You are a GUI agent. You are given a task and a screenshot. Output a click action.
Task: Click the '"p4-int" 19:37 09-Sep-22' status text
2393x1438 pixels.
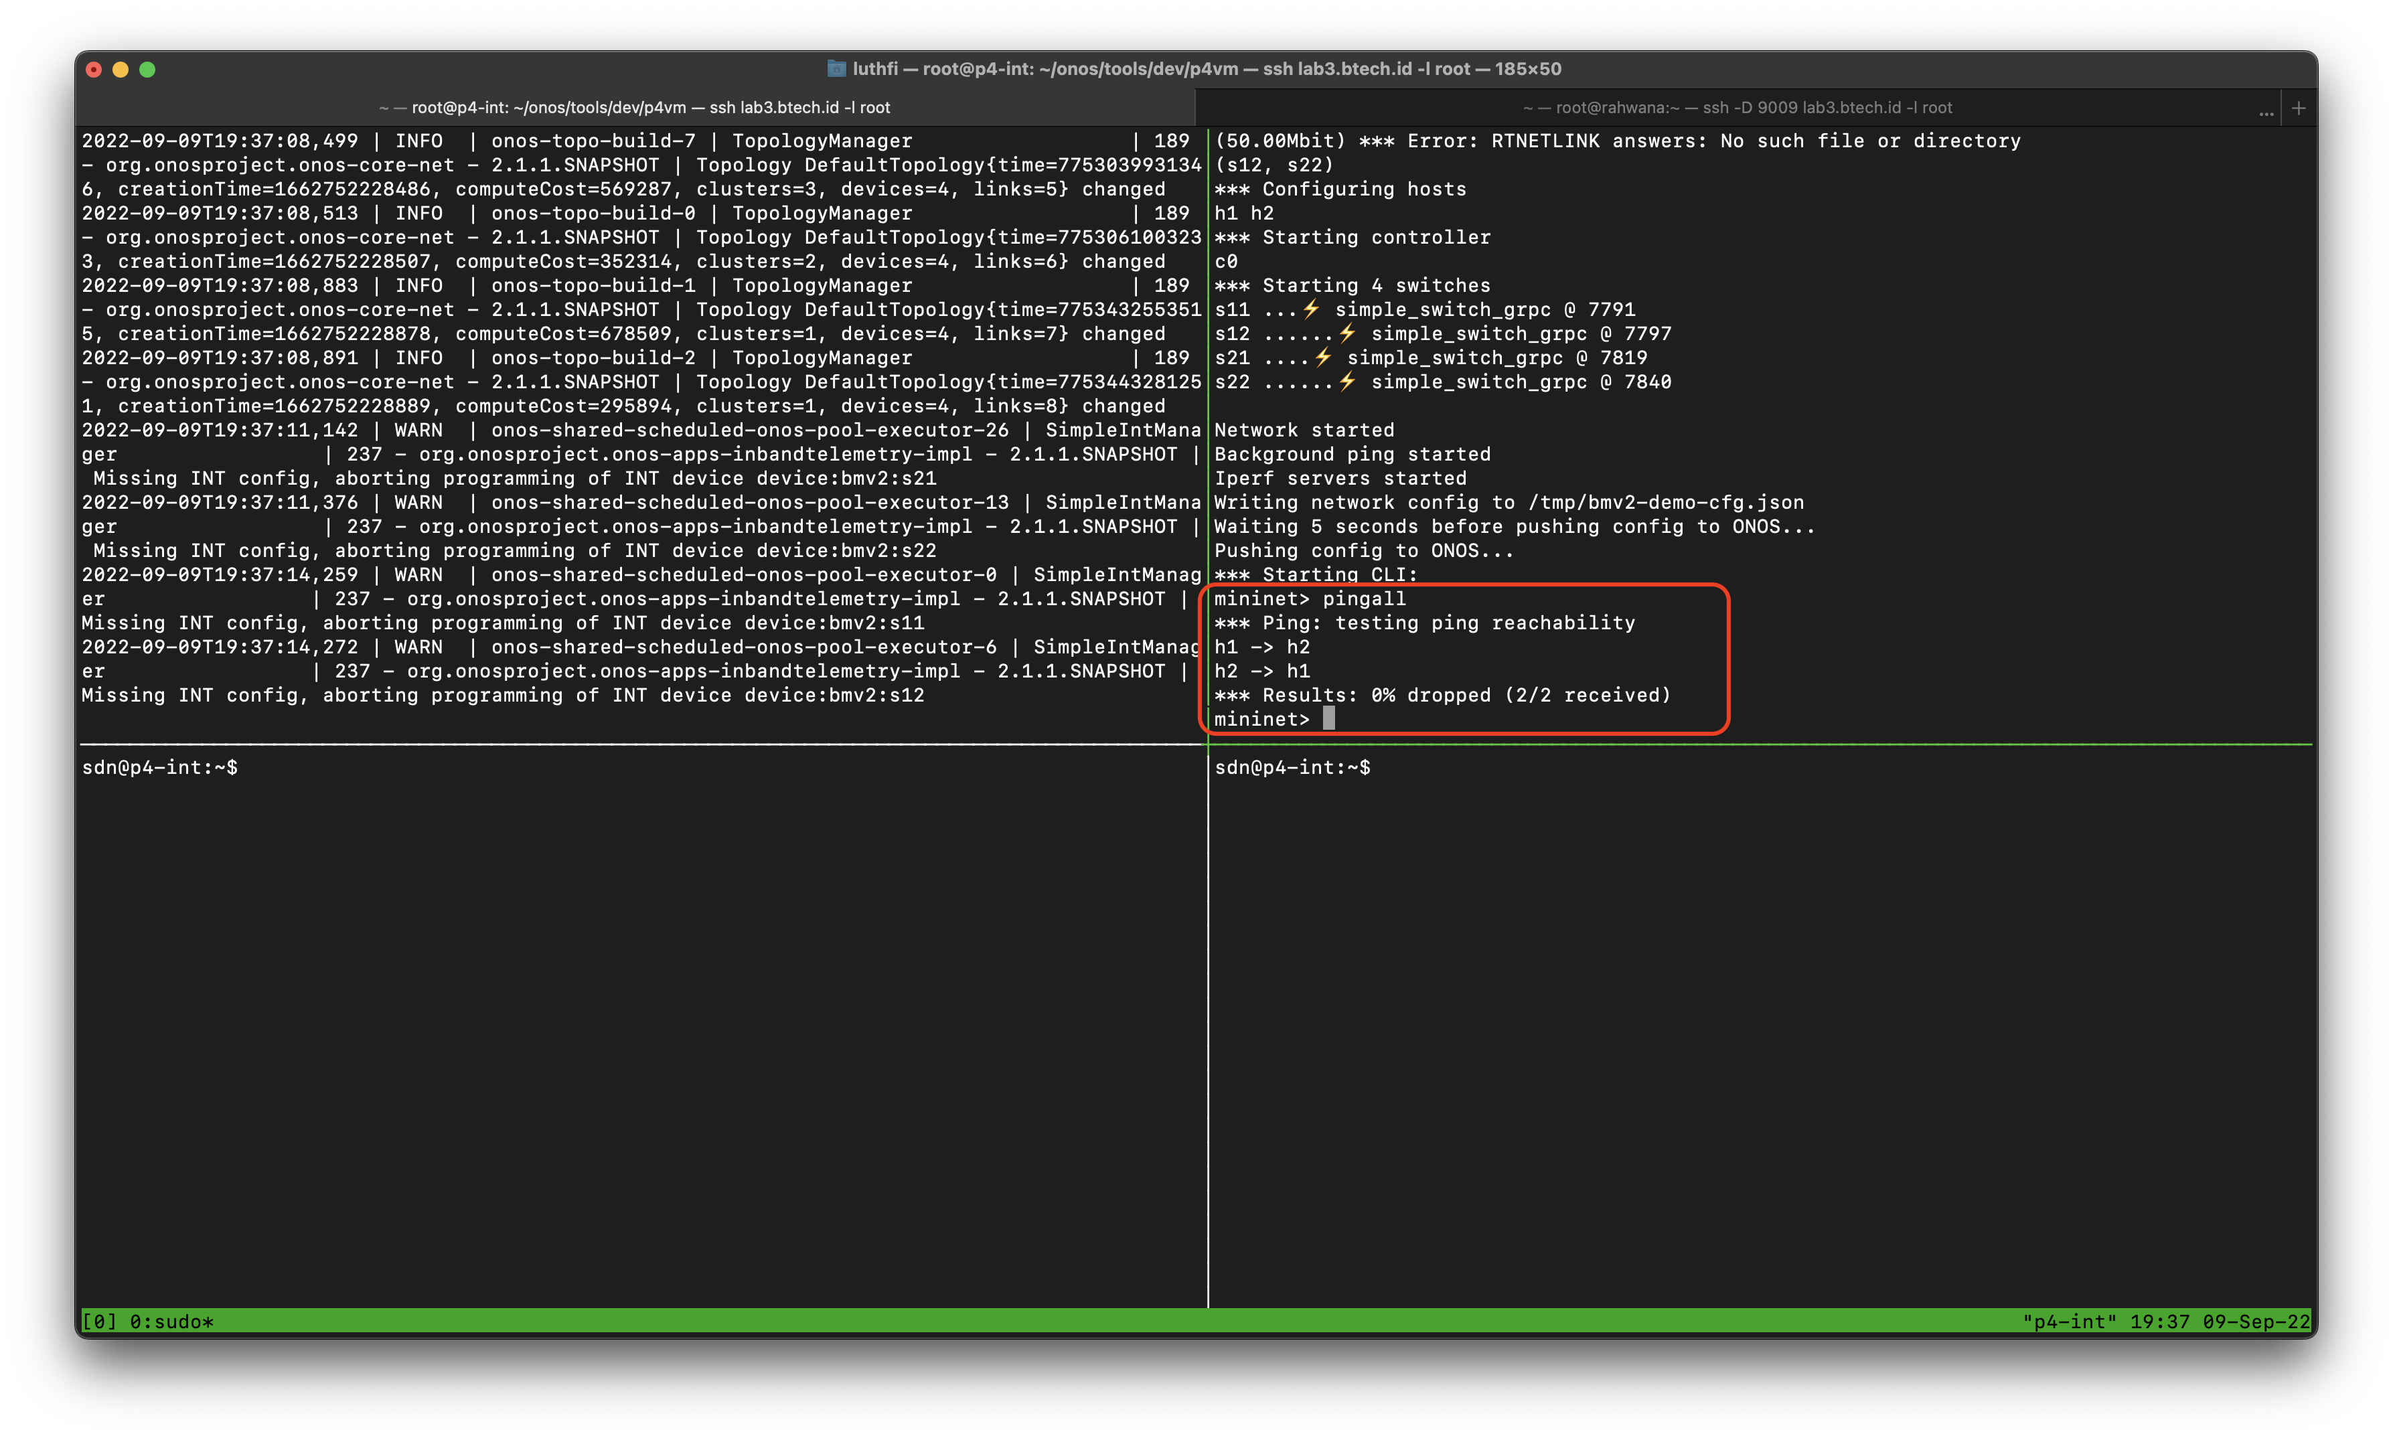click(2166, 1322)
